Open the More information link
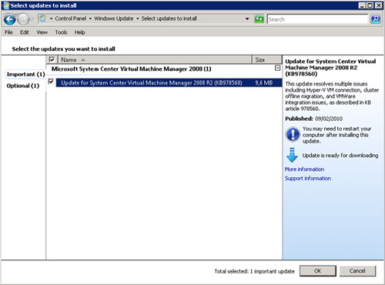Screen dimensions: 385x285 (304, 169)
